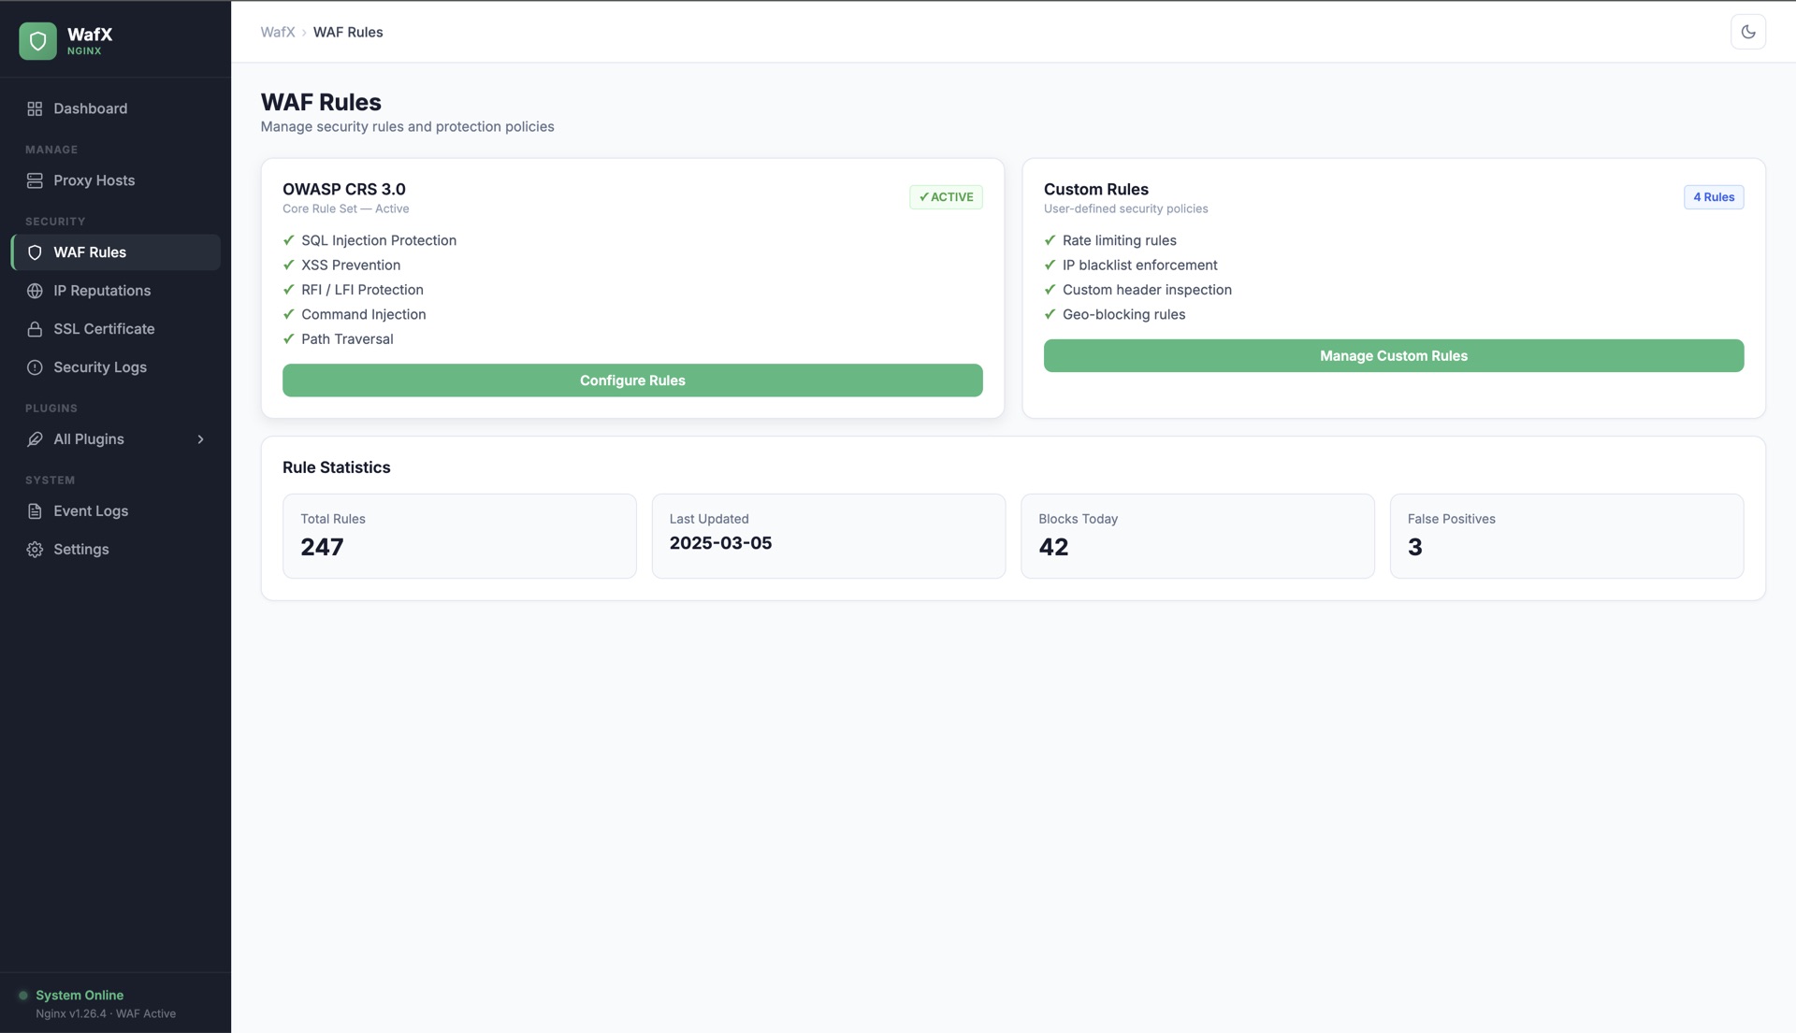Click the Settings gear icon

coord(35,550)
